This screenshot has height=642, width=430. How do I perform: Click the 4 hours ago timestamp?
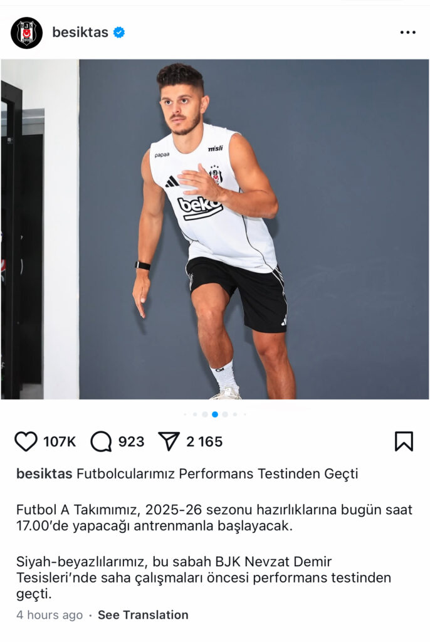pos(50,615)
